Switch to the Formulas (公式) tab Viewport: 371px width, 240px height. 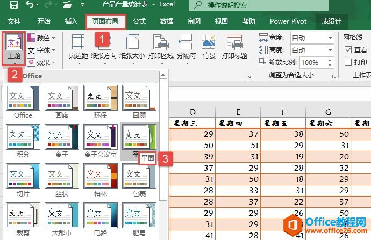139,21
